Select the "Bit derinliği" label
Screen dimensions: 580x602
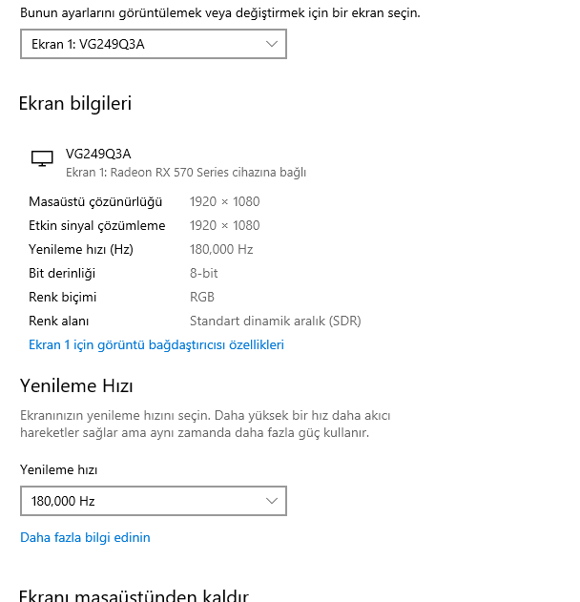point(63,273)
